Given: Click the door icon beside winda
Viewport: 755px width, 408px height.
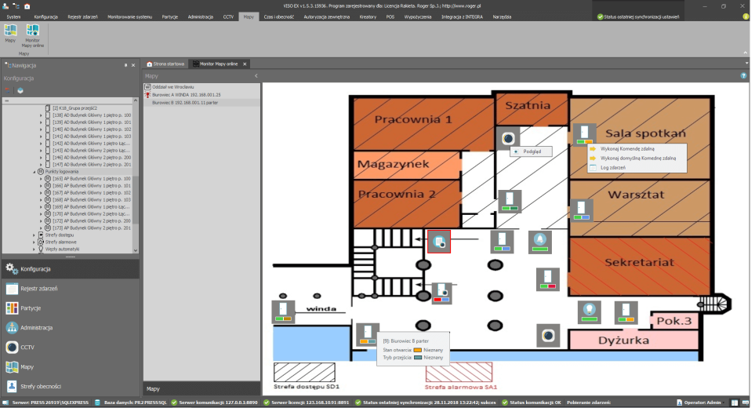Looking at the screenshot, I should point(283,311).
